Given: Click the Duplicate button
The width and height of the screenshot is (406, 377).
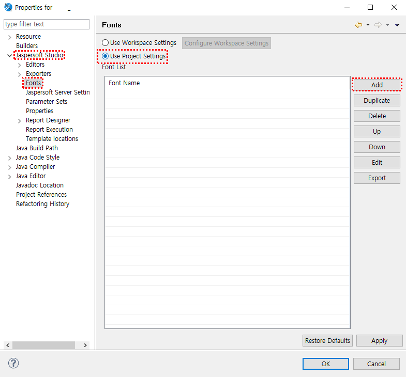Looking at the screenshot, I should coord(377,100).
